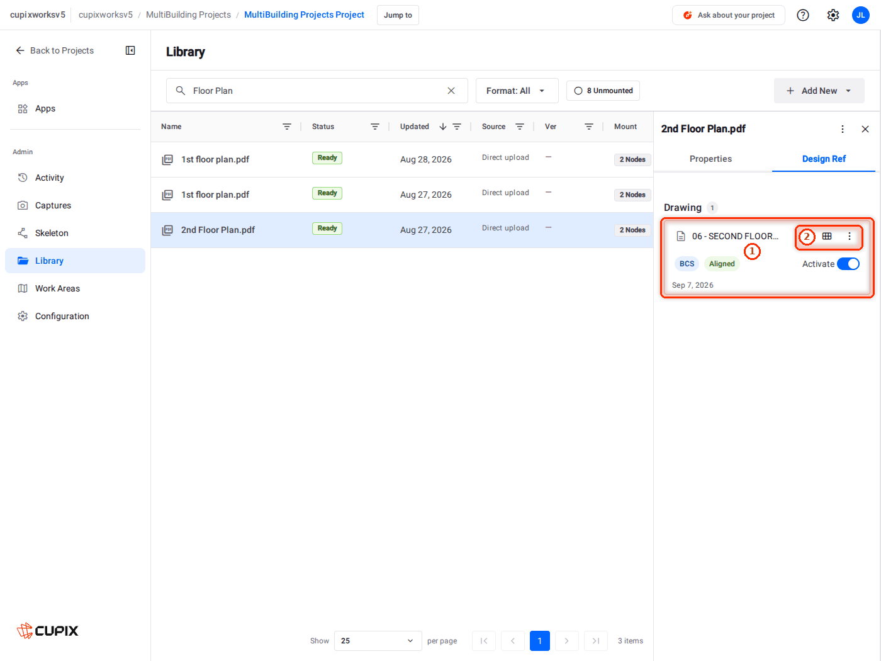
Task: Open the 06 - SECOND FLOOR drawing card
Action: pos(767,257)
